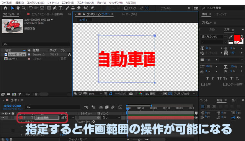Click the 0;00;00;00 current time display

(x=13, y=106)
